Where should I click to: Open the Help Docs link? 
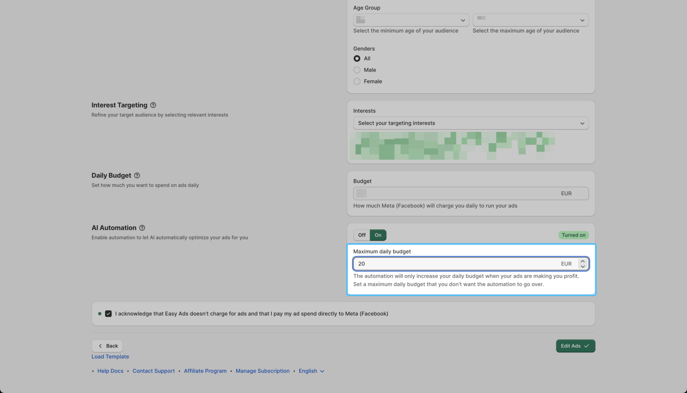(110, 371)
